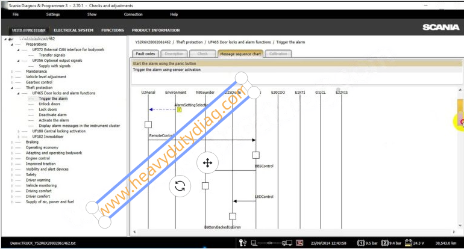Screen dimensions: 464x249
Task: Click Theft protection in the breadcrumb
Action: pos(189,42)
